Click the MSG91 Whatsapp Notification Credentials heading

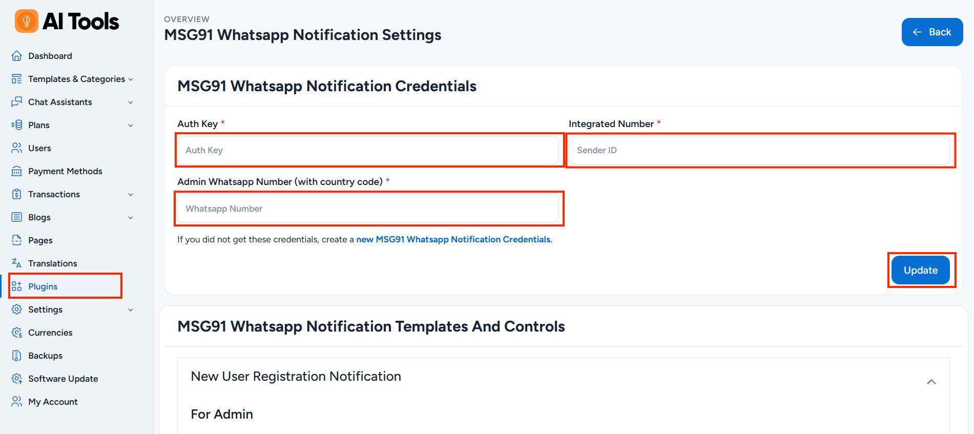(327, 86)
